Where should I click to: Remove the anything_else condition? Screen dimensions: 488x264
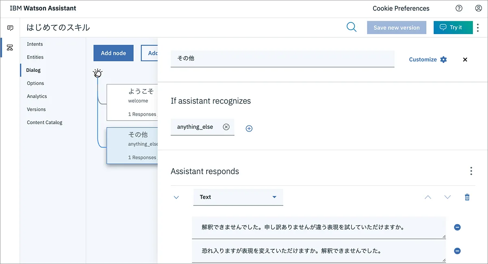[x=226, y=127]
